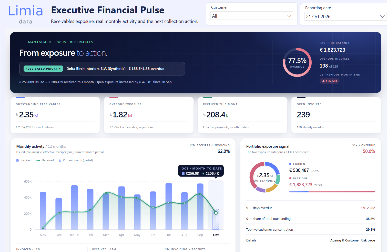Click the € 530,487 Current amount
The image size is (387, 252).
click(299, 170)
